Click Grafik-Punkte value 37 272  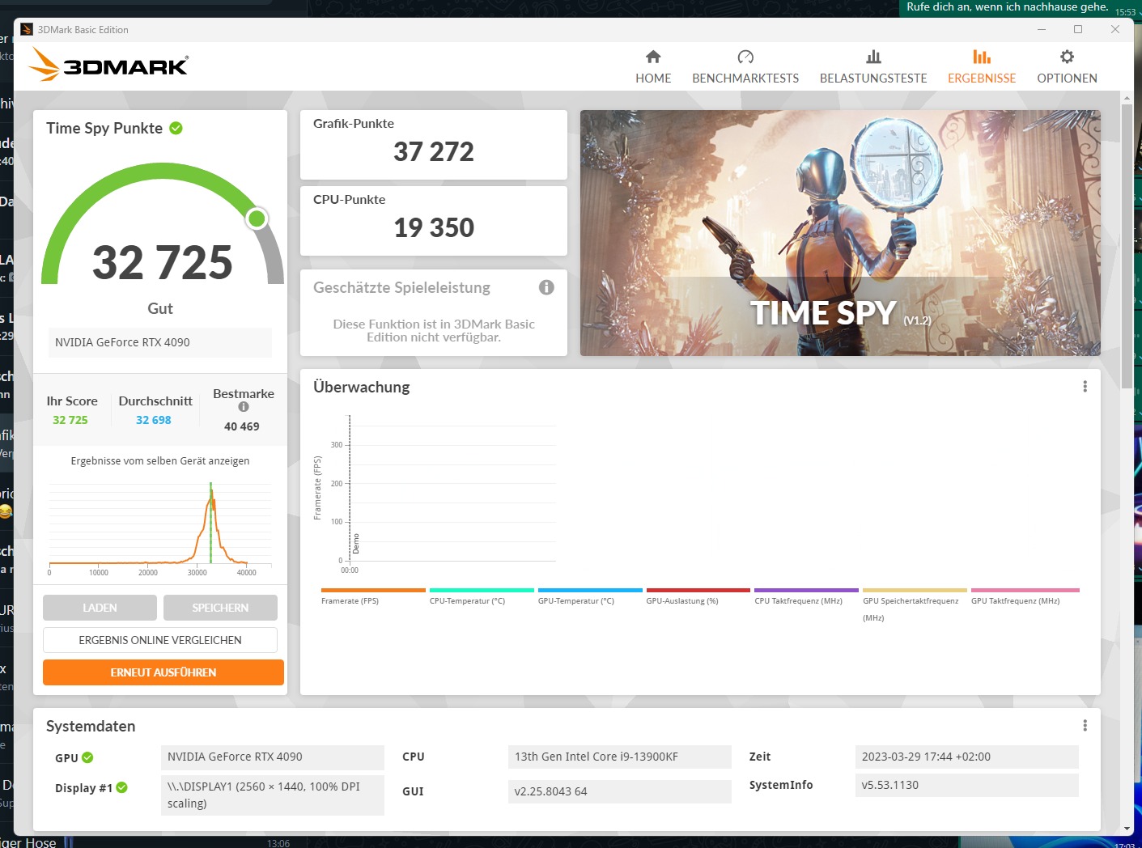434,152
